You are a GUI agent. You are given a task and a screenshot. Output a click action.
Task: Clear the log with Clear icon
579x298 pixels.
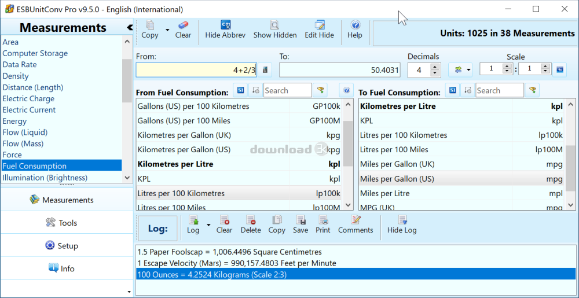tap(224, 225)
